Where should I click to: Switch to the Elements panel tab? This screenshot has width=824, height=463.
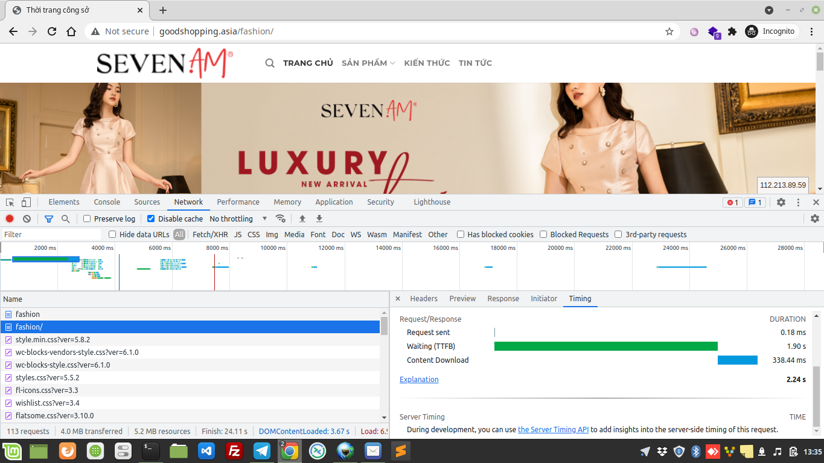click(x=64, y=202)
